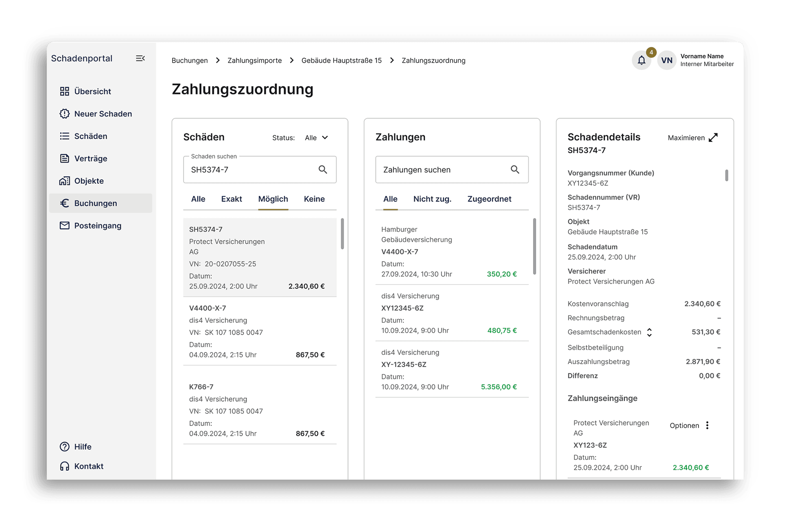
Task: Select the Zugeordnet payments tab
Action: (489, 199)
